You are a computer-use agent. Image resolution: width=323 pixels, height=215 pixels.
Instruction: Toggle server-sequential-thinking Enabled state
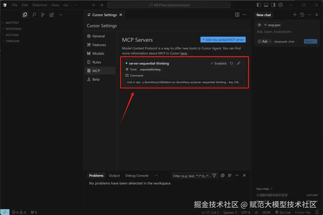coord(218,63)
